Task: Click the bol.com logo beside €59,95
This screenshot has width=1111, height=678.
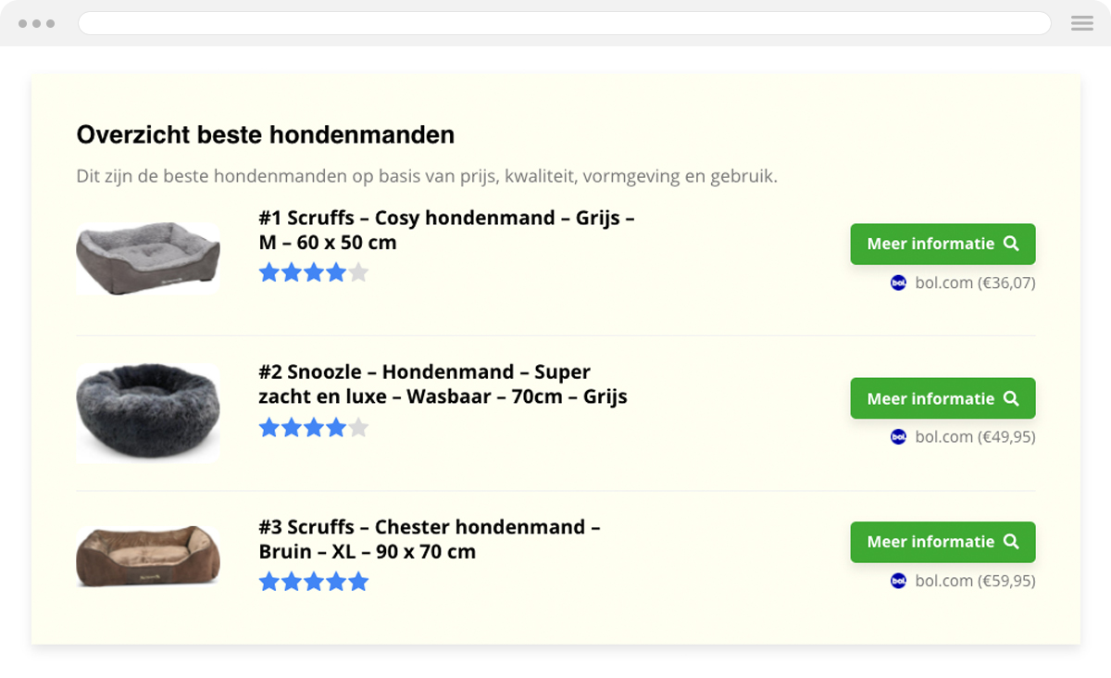Action: (x=898, y=581)
